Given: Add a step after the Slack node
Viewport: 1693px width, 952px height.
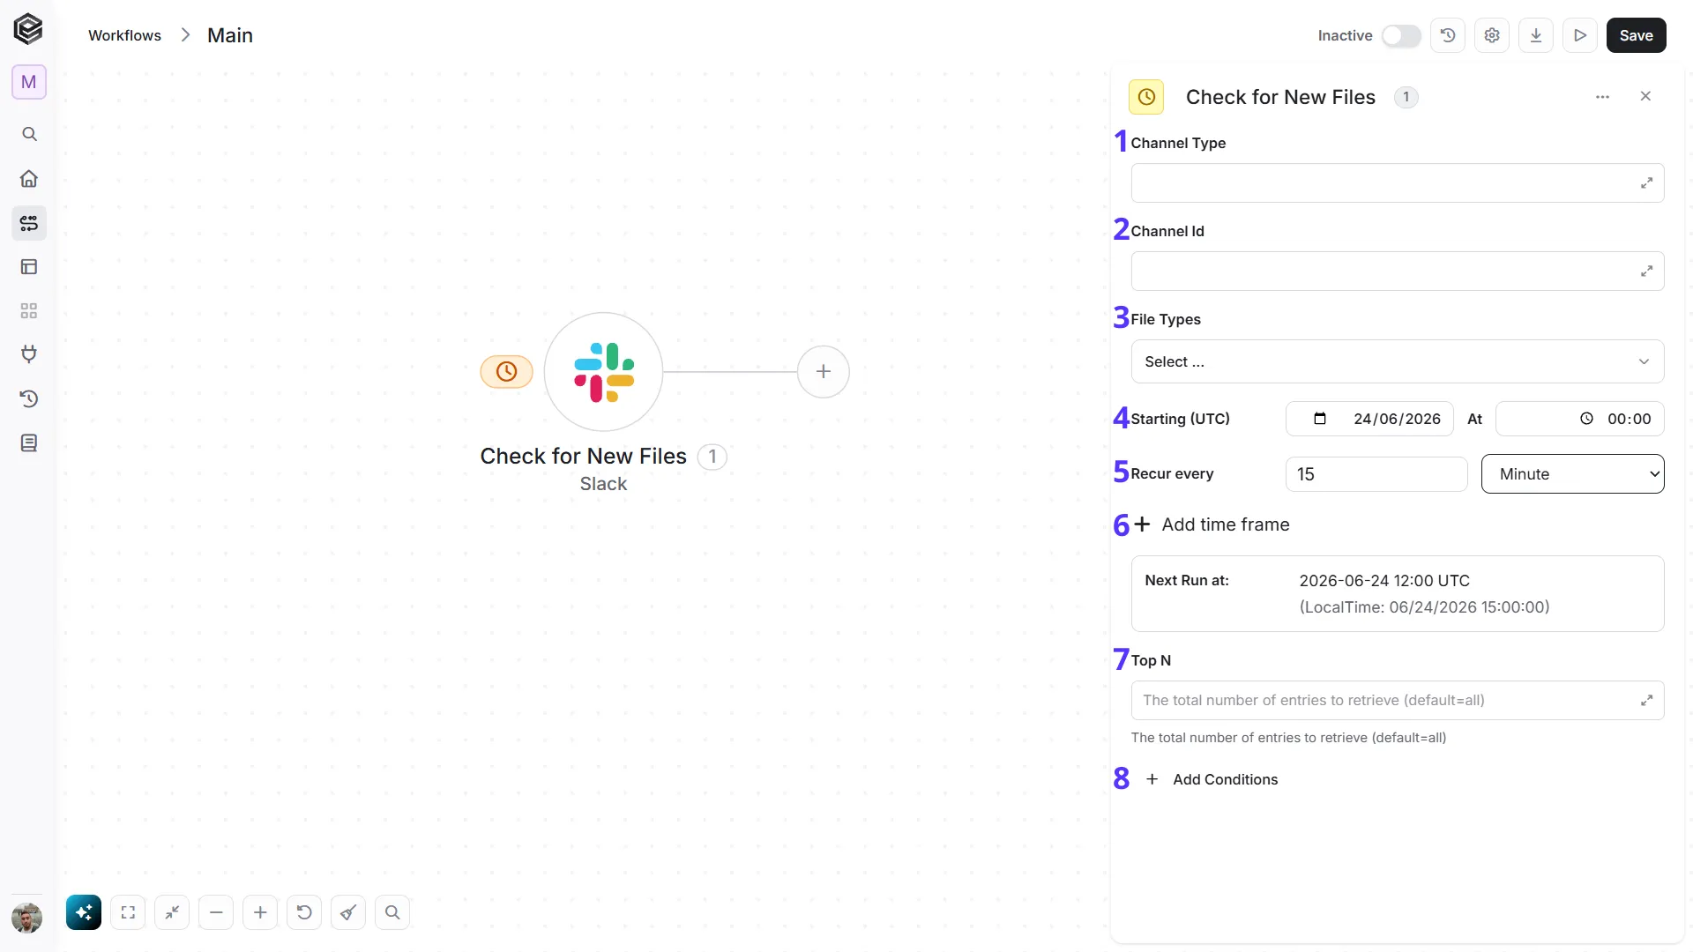Looking at the screenshot, I should (x=824, y=372).
